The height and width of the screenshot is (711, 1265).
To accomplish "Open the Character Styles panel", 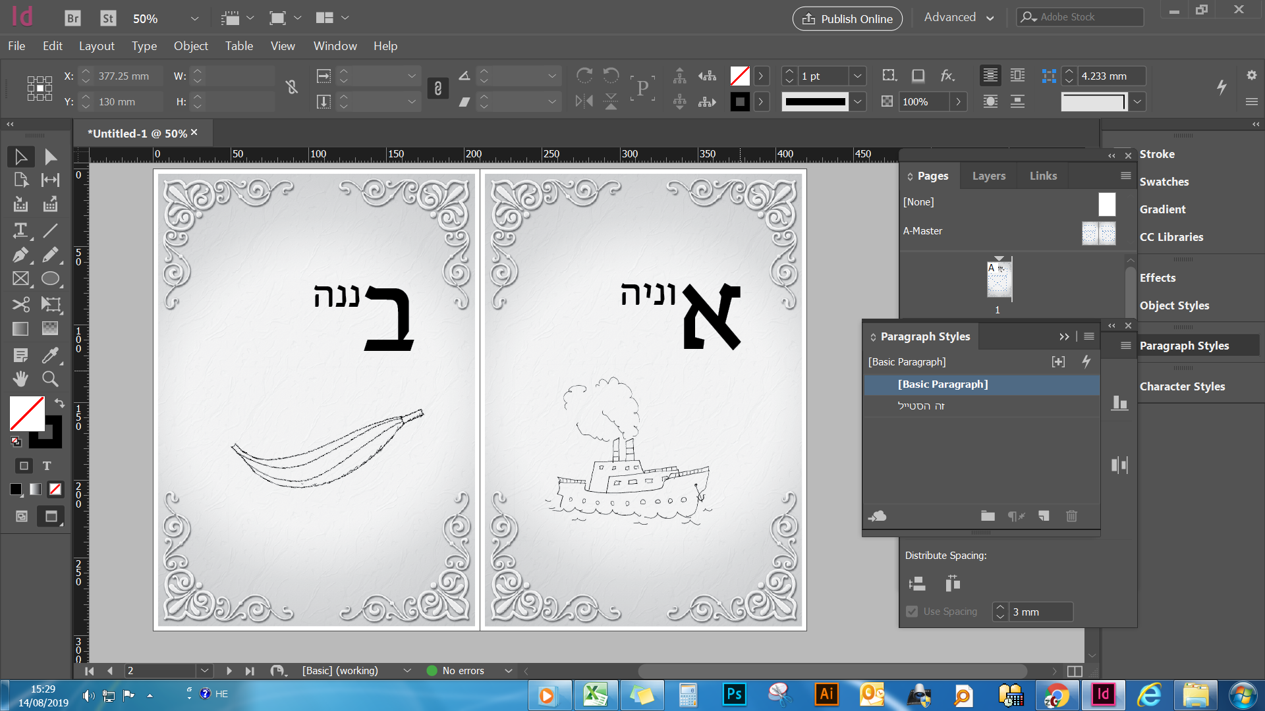I will tap(1182, 386).
